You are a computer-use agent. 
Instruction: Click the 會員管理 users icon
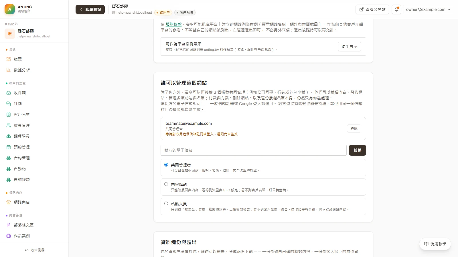[9, 125]
